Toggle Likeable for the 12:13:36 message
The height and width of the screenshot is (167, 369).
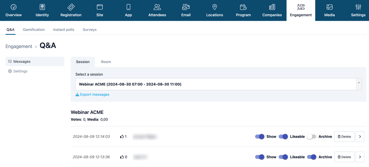tap(283, 157)
